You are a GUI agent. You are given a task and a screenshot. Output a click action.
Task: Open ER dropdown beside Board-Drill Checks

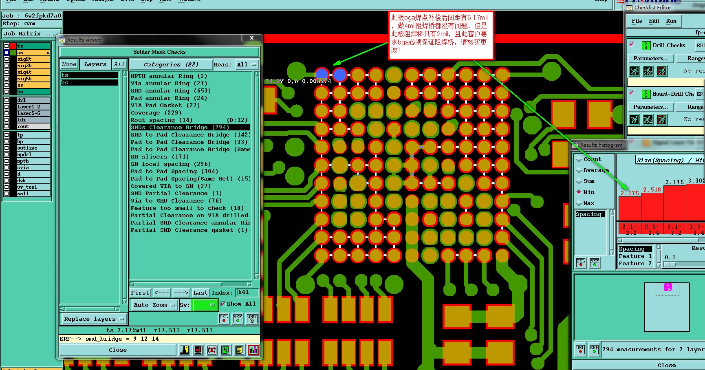click(x=701, y=94)
